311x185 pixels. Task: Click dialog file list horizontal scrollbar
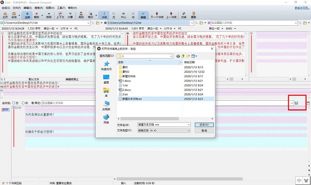(x=150, y=118)
